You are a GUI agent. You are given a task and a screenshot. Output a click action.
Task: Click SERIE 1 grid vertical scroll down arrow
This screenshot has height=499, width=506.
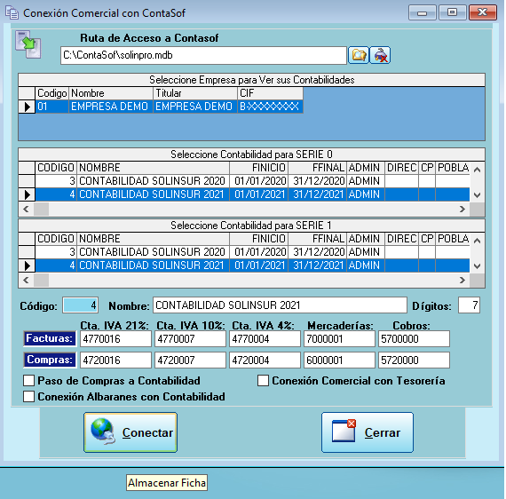coord(478,266)
